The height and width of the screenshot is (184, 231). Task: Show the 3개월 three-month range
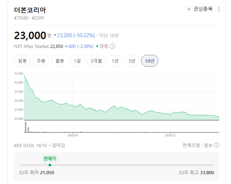tap(96, 61)
